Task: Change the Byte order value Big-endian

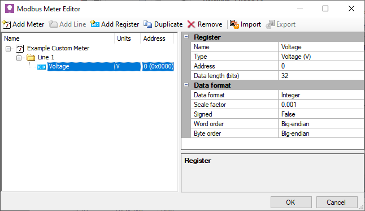Action: pos(321,134)
